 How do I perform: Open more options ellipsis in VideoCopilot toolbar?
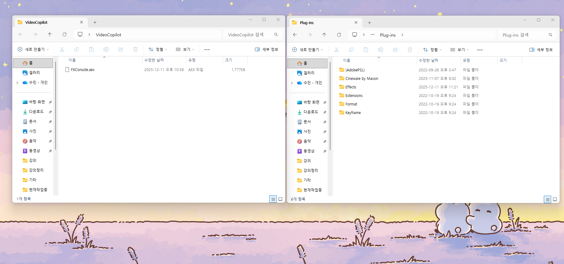point(207,49)
